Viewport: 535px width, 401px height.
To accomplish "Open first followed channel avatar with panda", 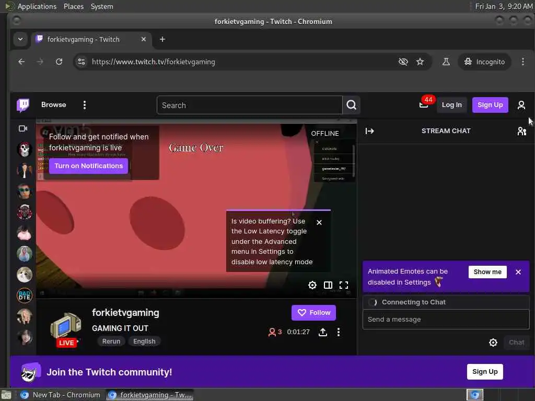I will [x=25, y=149].
